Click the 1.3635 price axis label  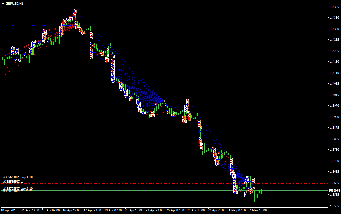tap(334, 183)
